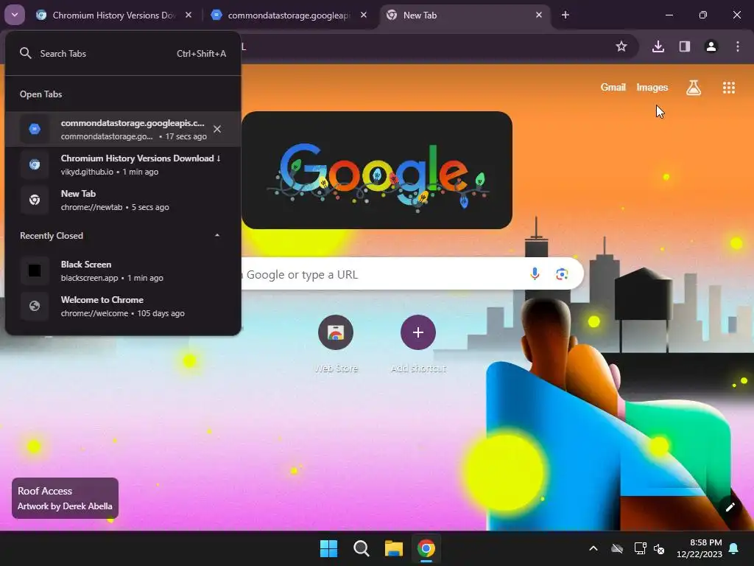Open Roof Access artwork attribution link
Viewport: 754px width, 566px height.
65,498
